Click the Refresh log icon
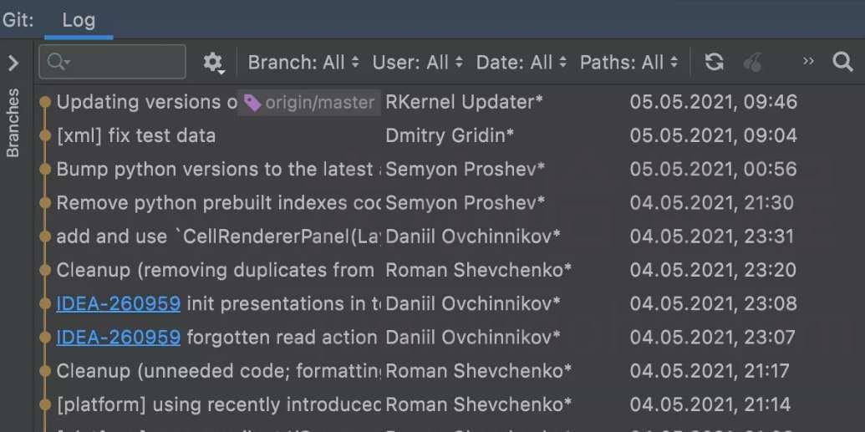This screenshot has height=432, width=865. pos(714,62)
